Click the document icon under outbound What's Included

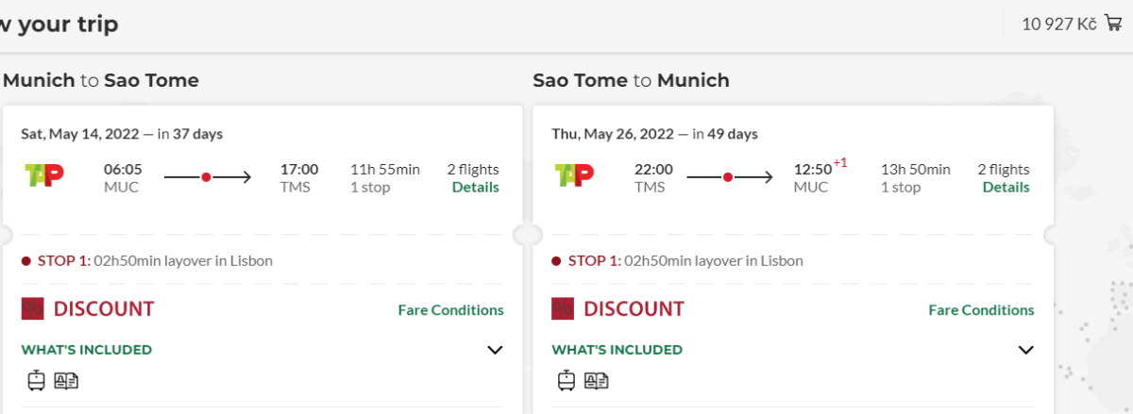(66, 380)
